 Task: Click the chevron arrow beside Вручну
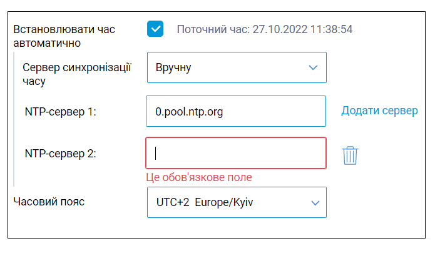pos(313,67)
